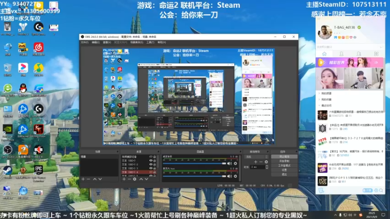Toggle lock on video capture device source

[155, 157]
